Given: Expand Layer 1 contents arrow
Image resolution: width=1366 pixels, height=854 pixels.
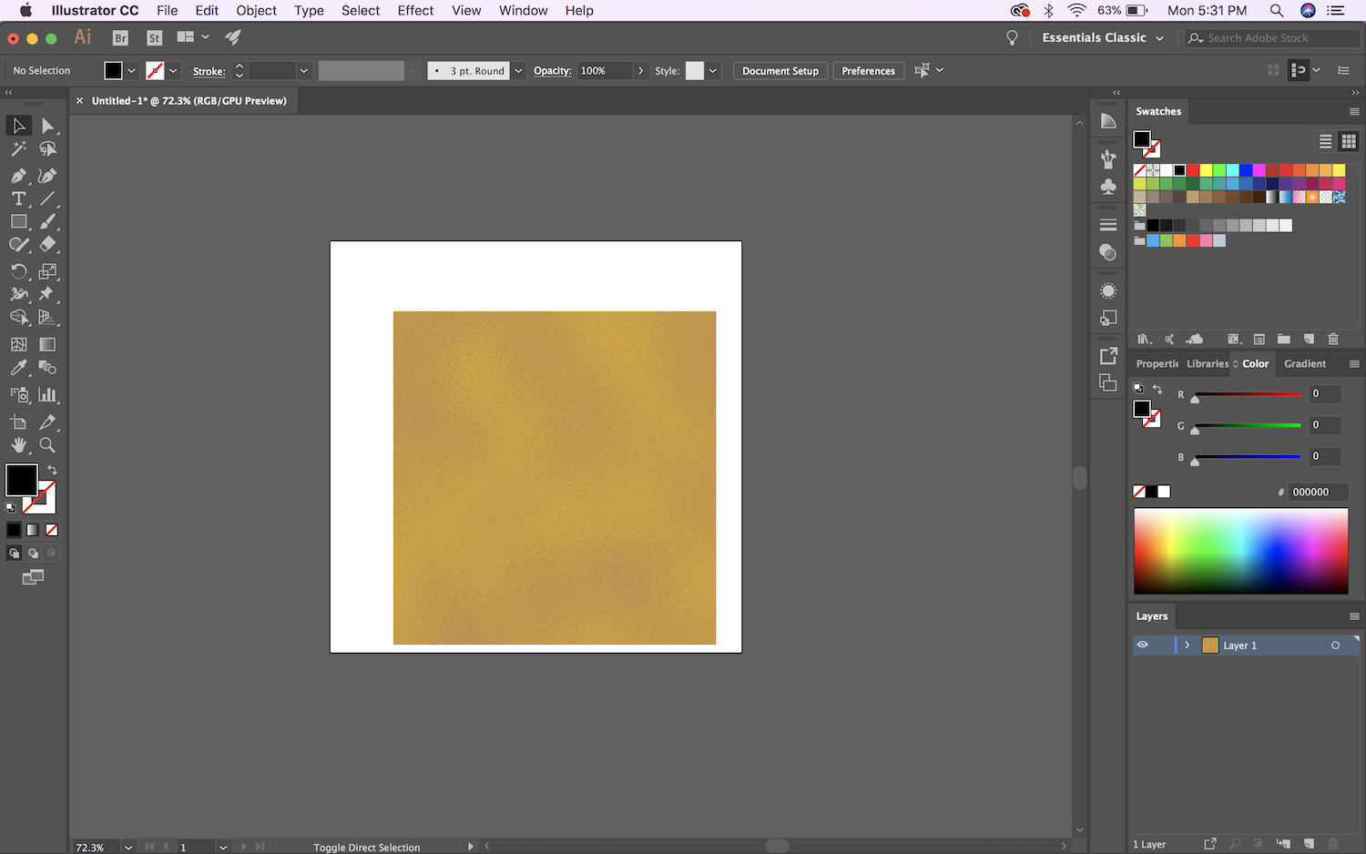Looking at the screenshot, I should 1188,645.
